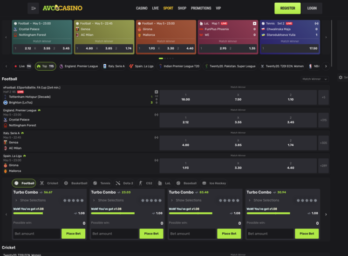The height and width of the screenshot is (256, 348).
Task: Open stream icon for Tottenham Hotspur eFootball match
Action: point(156,92)
